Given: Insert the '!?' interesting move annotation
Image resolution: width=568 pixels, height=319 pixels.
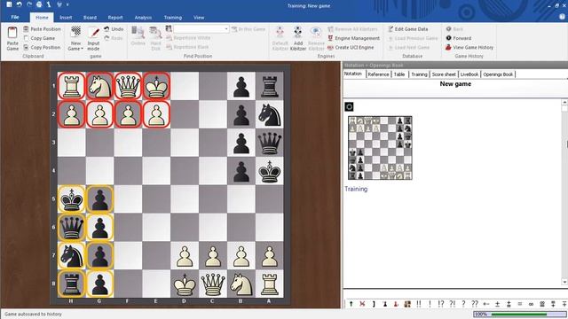Looking at the screenshot, I should click(441, 304).
